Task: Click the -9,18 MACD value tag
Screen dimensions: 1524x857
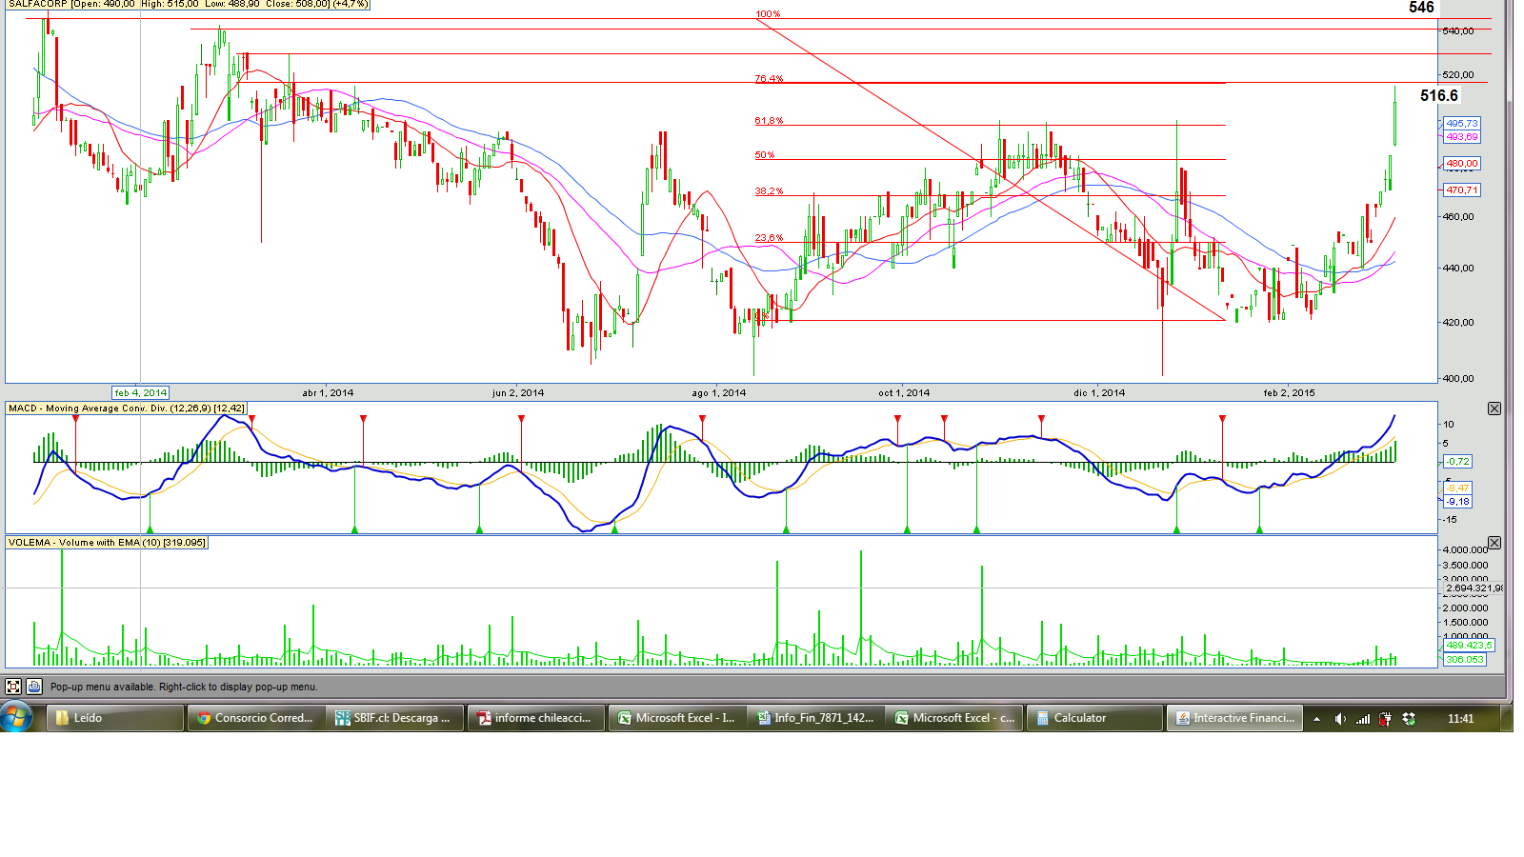Action: click(1457, 502)
